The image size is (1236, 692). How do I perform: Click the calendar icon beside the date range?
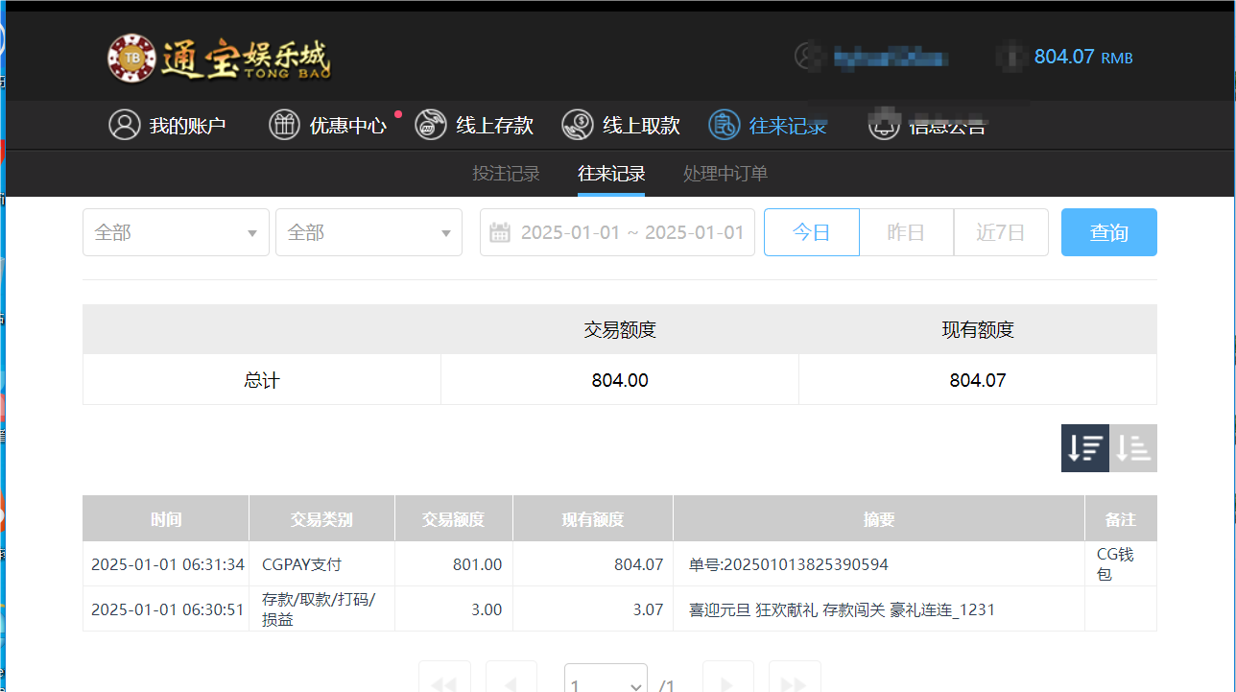point(499,232)
